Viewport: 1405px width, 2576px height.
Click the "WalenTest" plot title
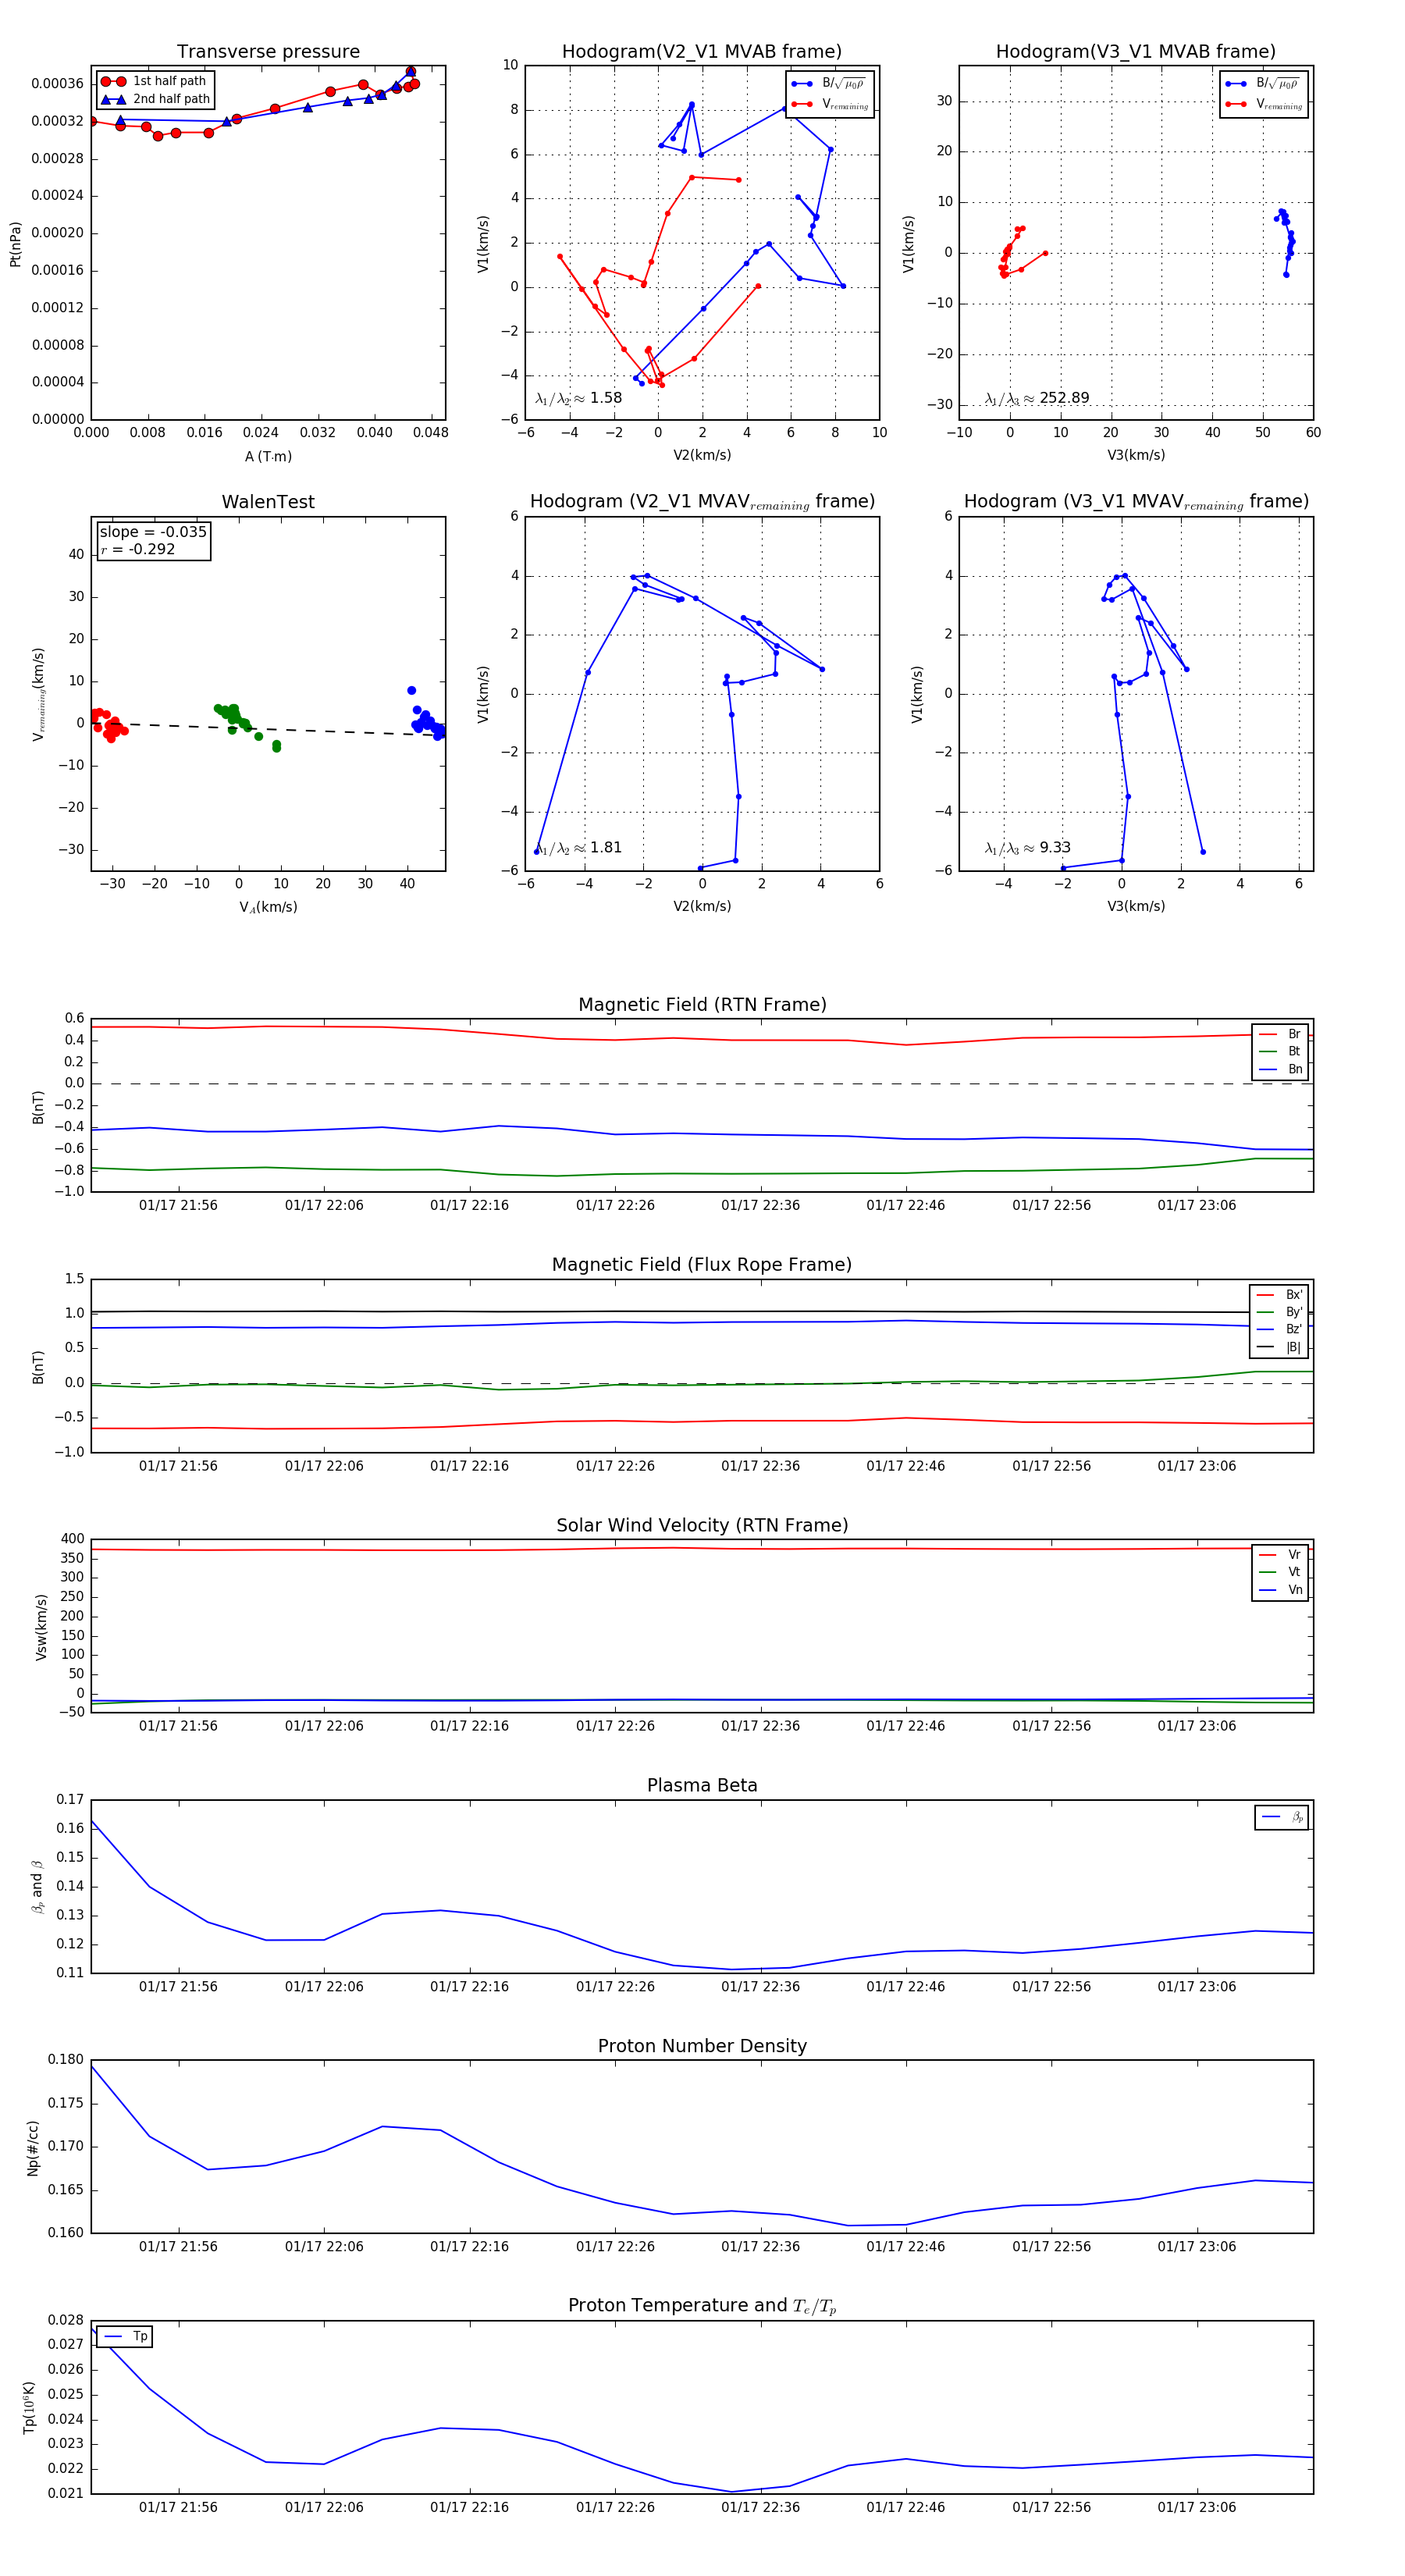pos(268,502)
